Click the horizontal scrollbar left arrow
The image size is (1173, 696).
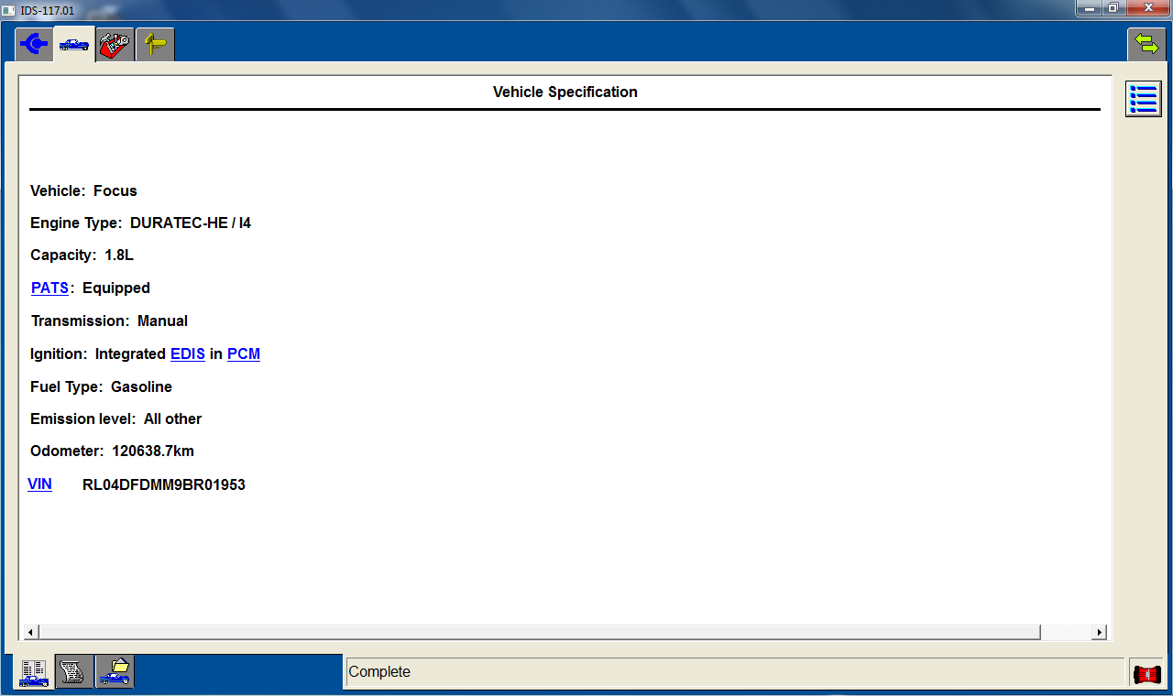click(30, 632)
